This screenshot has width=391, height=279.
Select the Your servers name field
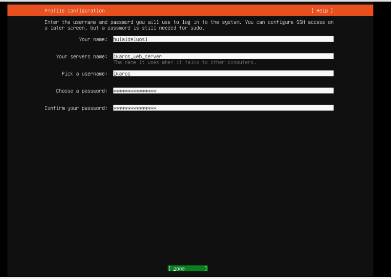(x=223, y=56)
